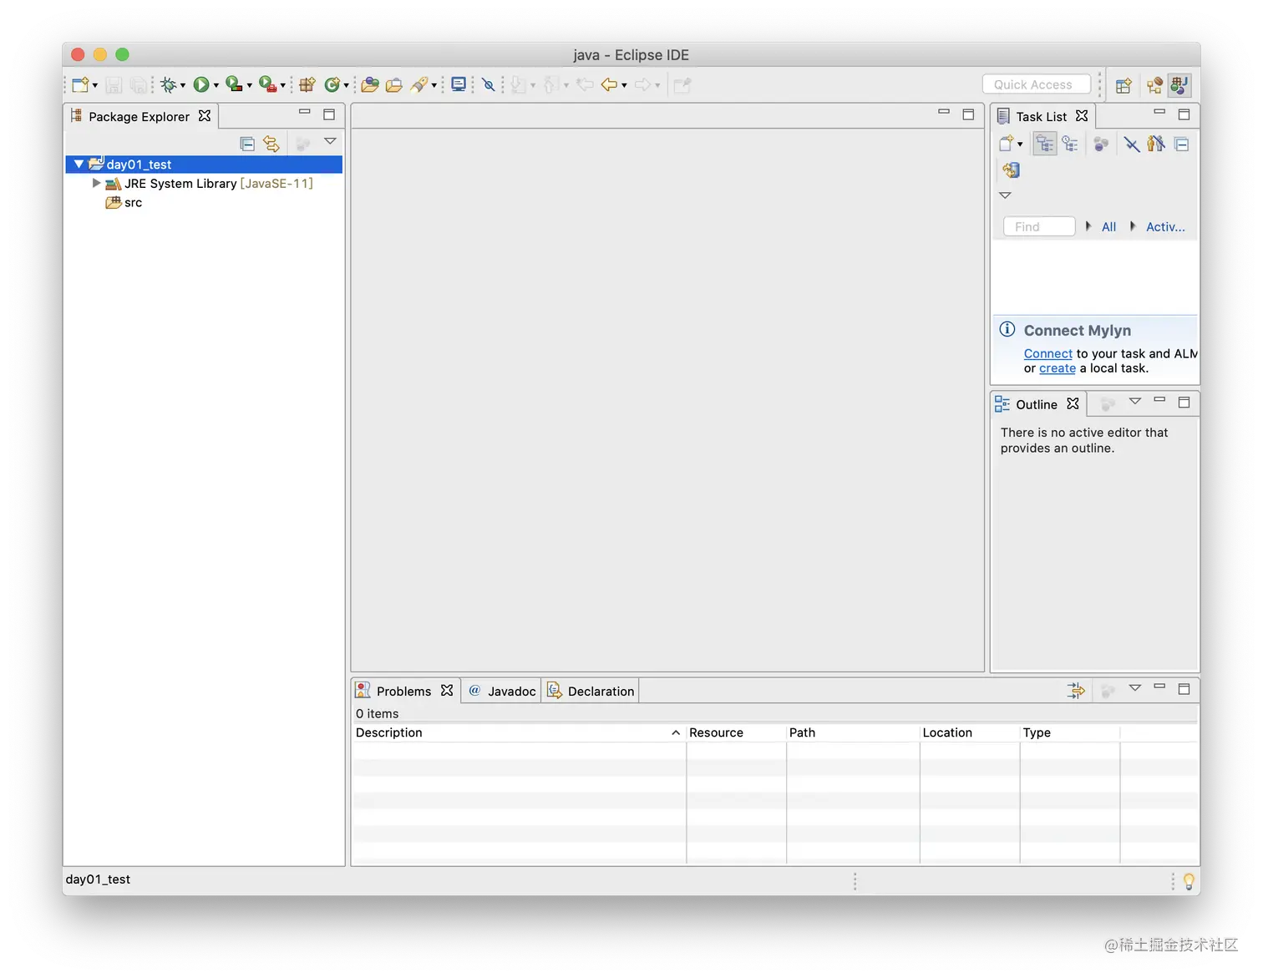Click the tip lightbulb in status bar
The image size is (1263, 978).
[x=1189, y=881]
